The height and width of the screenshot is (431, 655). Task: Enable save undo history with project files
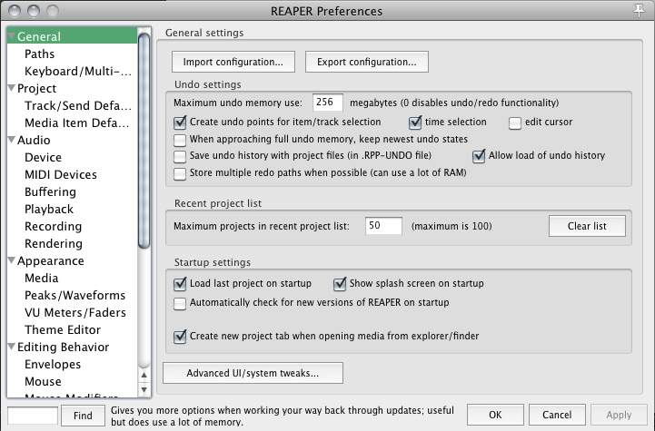[x=180, y=156]
